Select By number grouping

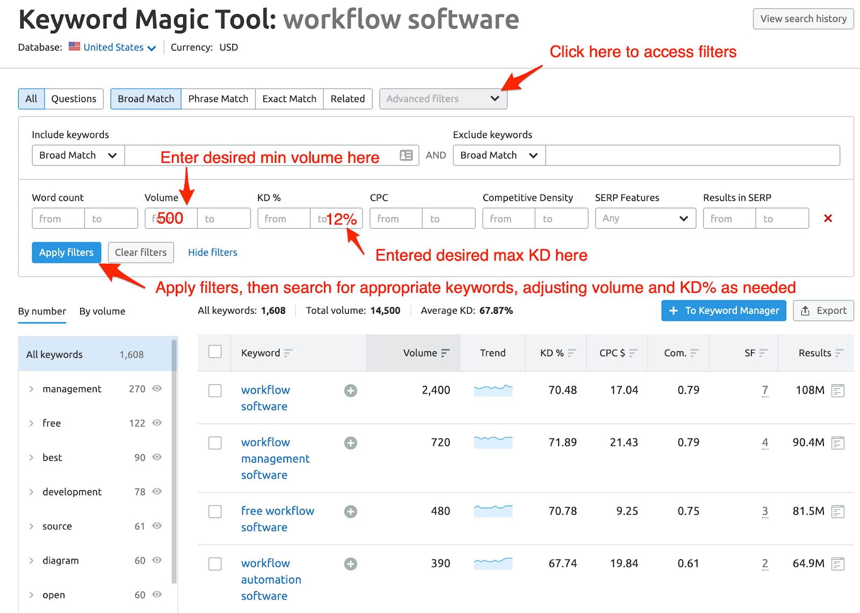pyautogui.click(x=42, y=311)
